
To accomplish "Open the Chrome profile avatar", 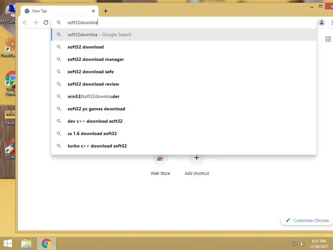I will (x=322, y=22).
